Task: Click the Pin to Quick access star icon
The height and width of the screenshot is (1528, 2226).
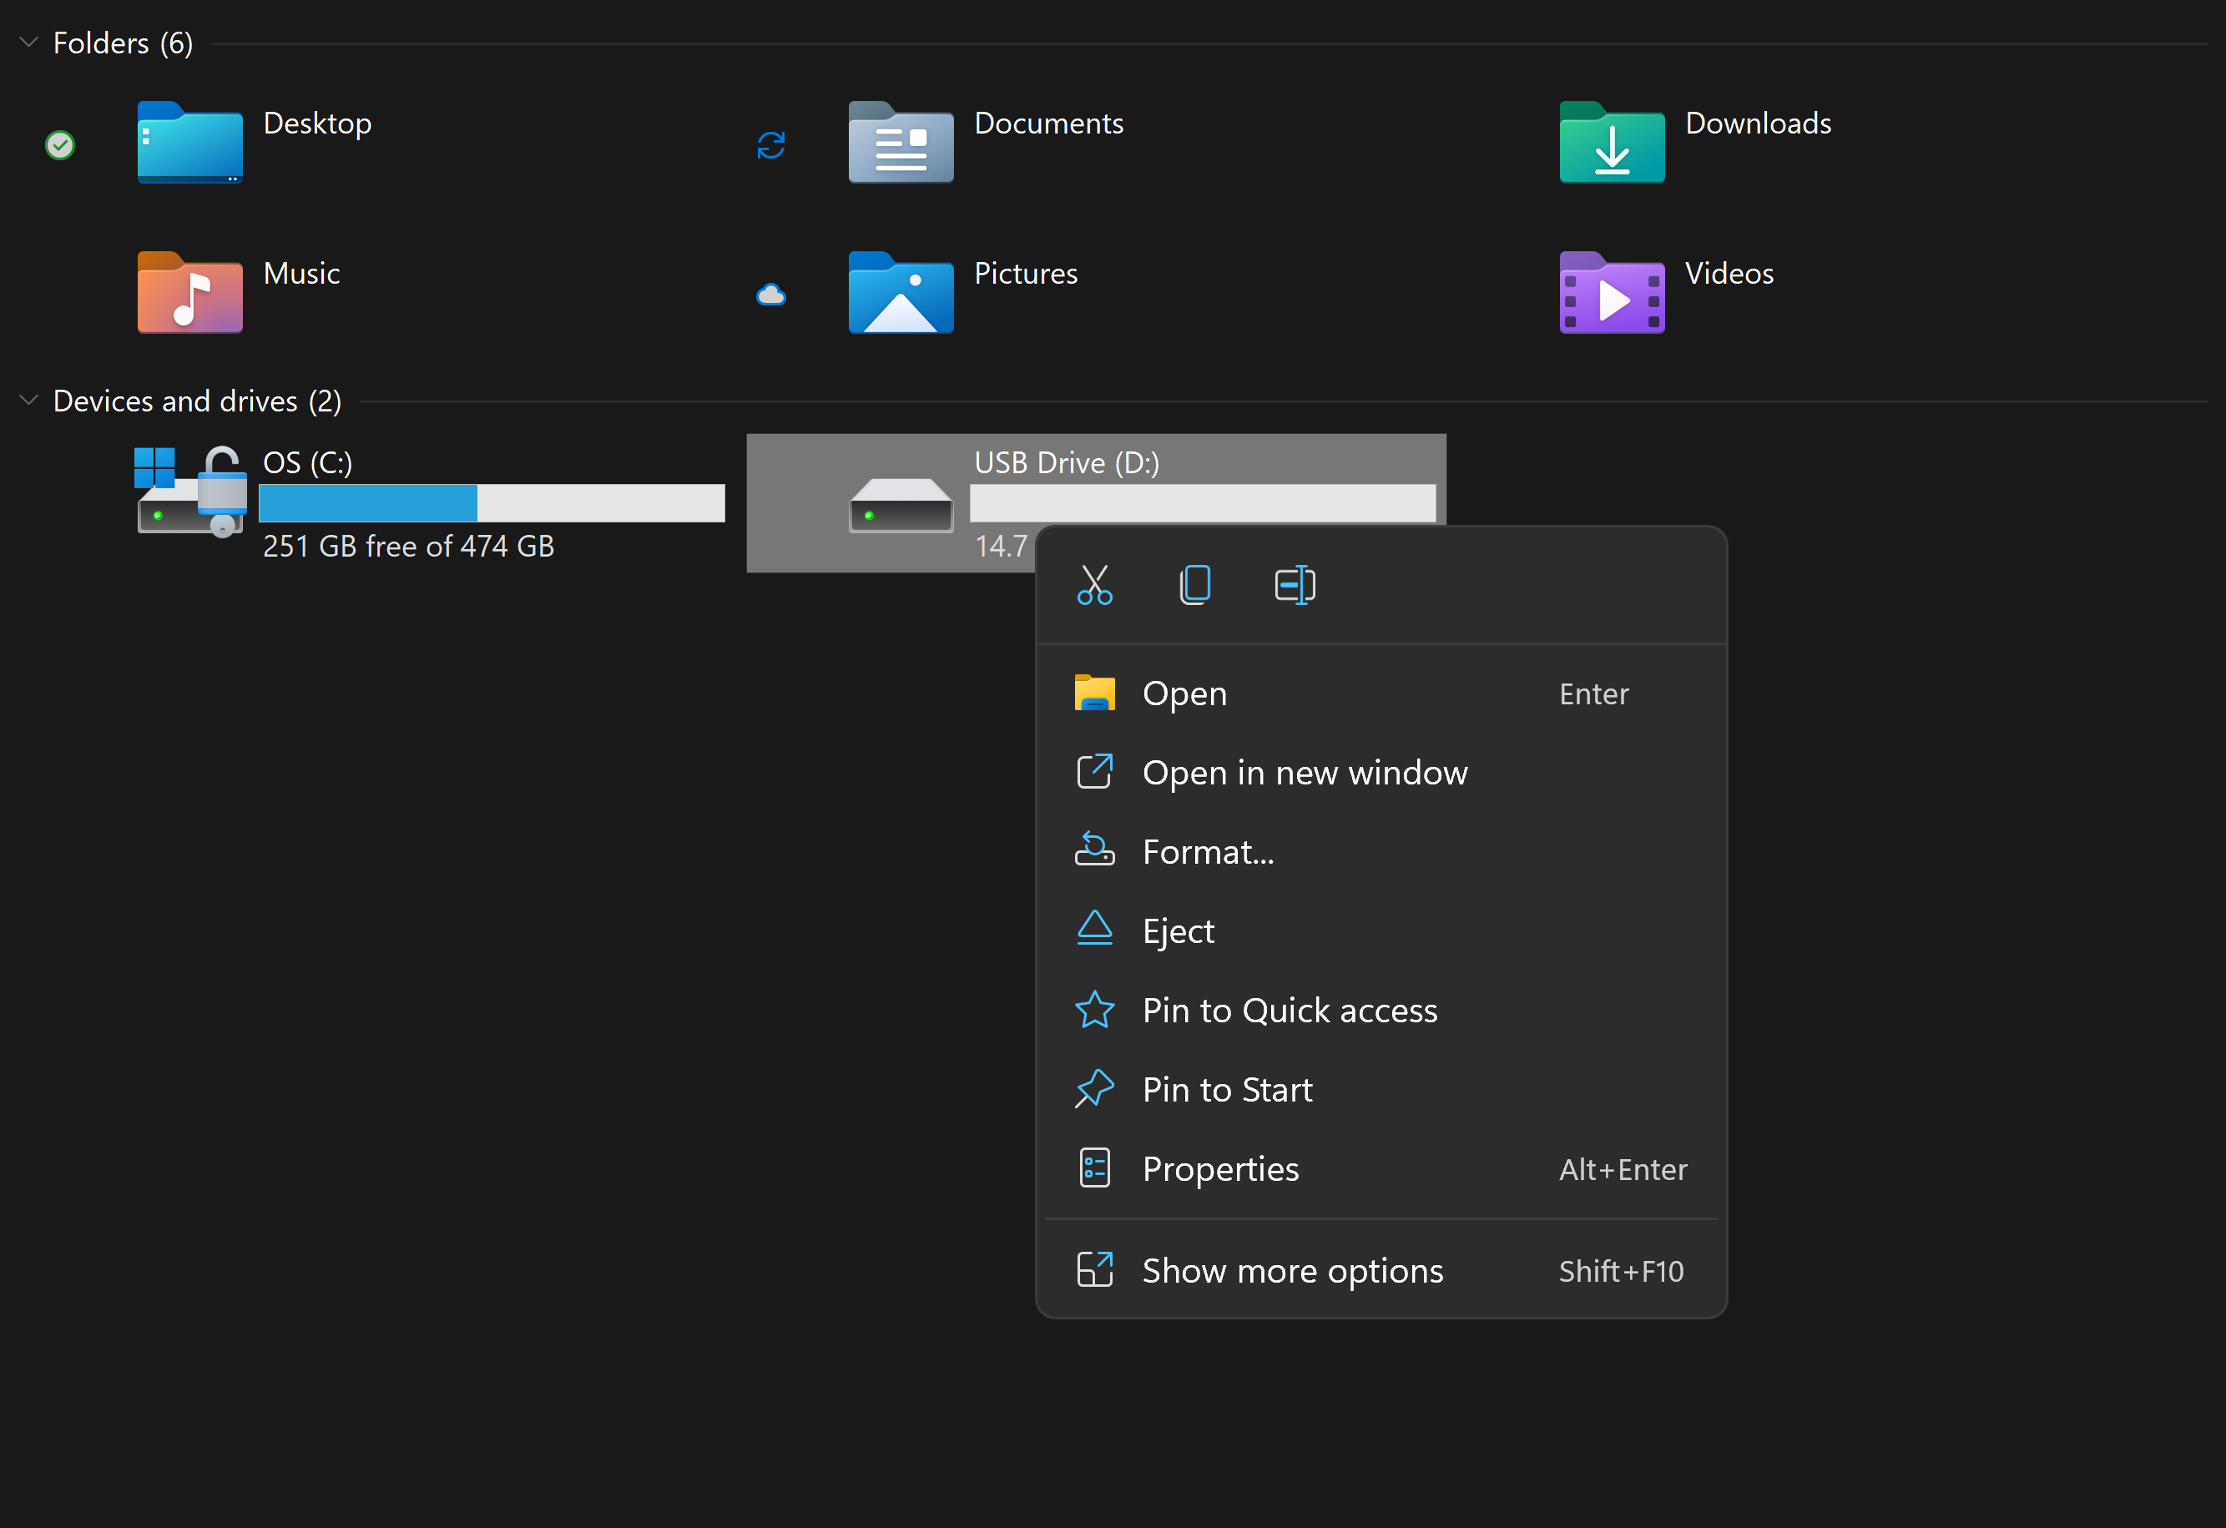Action: 1094,1009
